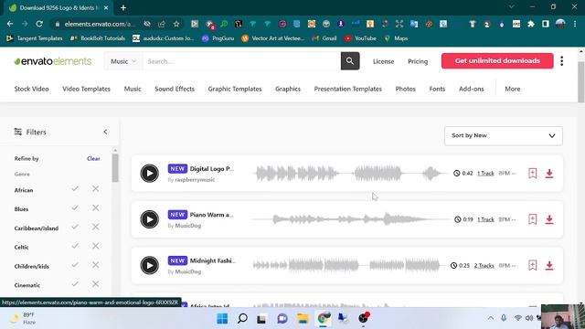Download the Midnight Fashi track
The image size is (585, 329).
point(549,265)
